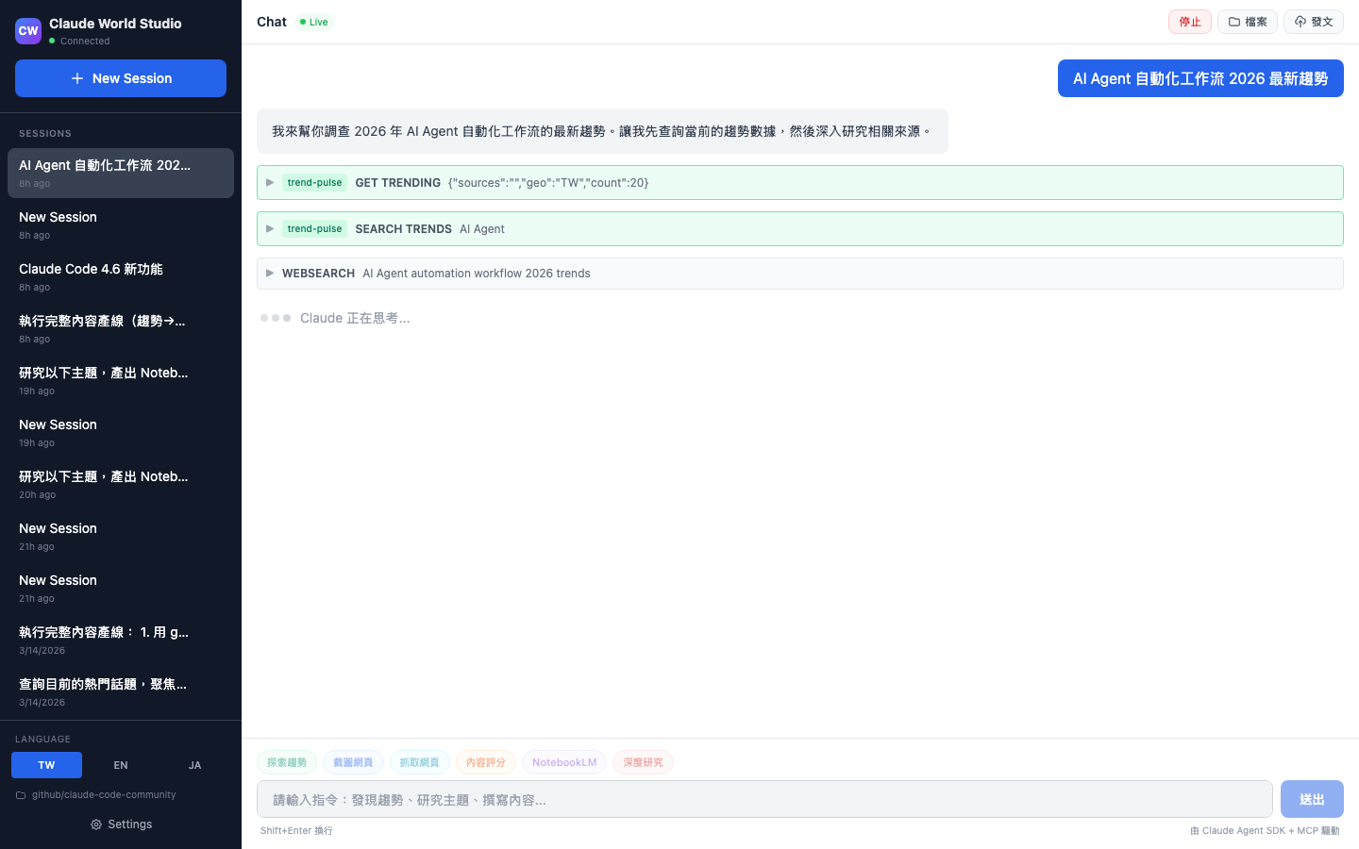This screenshot has width=1359, height=849.
Task: Click the trend-pulse tag on GET TRENDING row
Action: click(x=314, y=183)
